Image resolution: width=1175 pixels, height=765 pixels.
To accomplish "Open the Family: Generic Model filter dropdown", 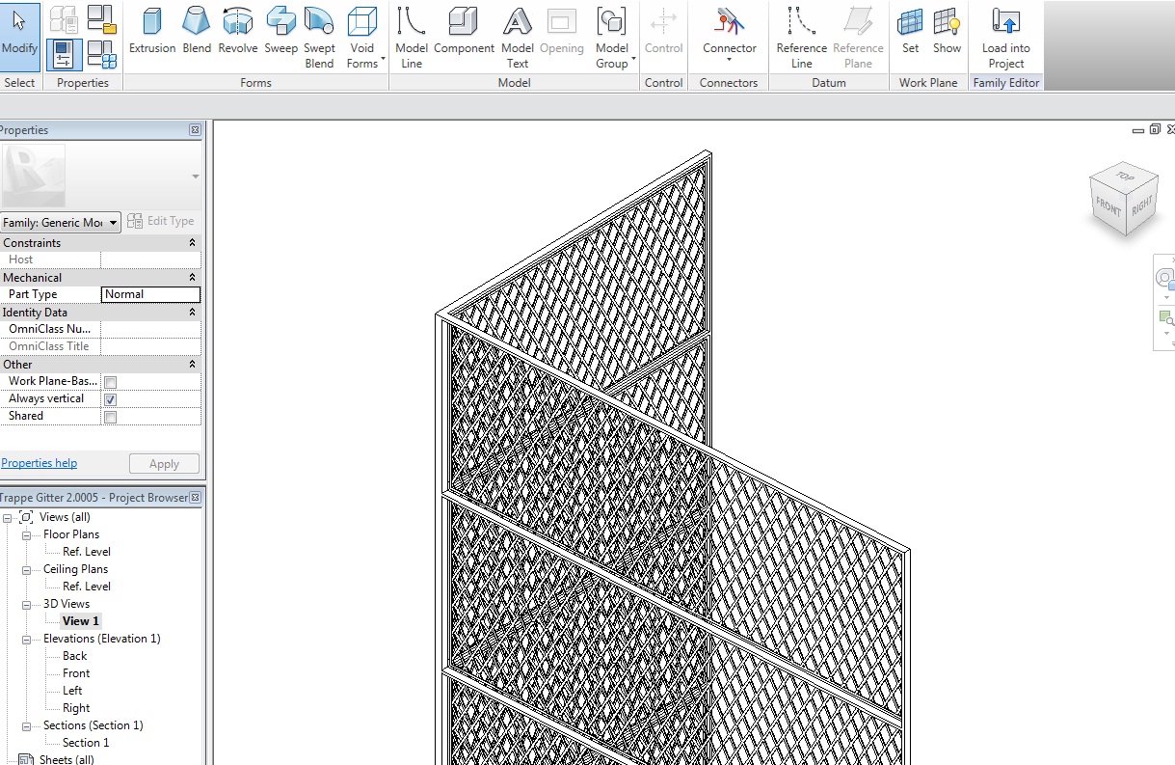I will pyautogui.click(x=61, y=222).
